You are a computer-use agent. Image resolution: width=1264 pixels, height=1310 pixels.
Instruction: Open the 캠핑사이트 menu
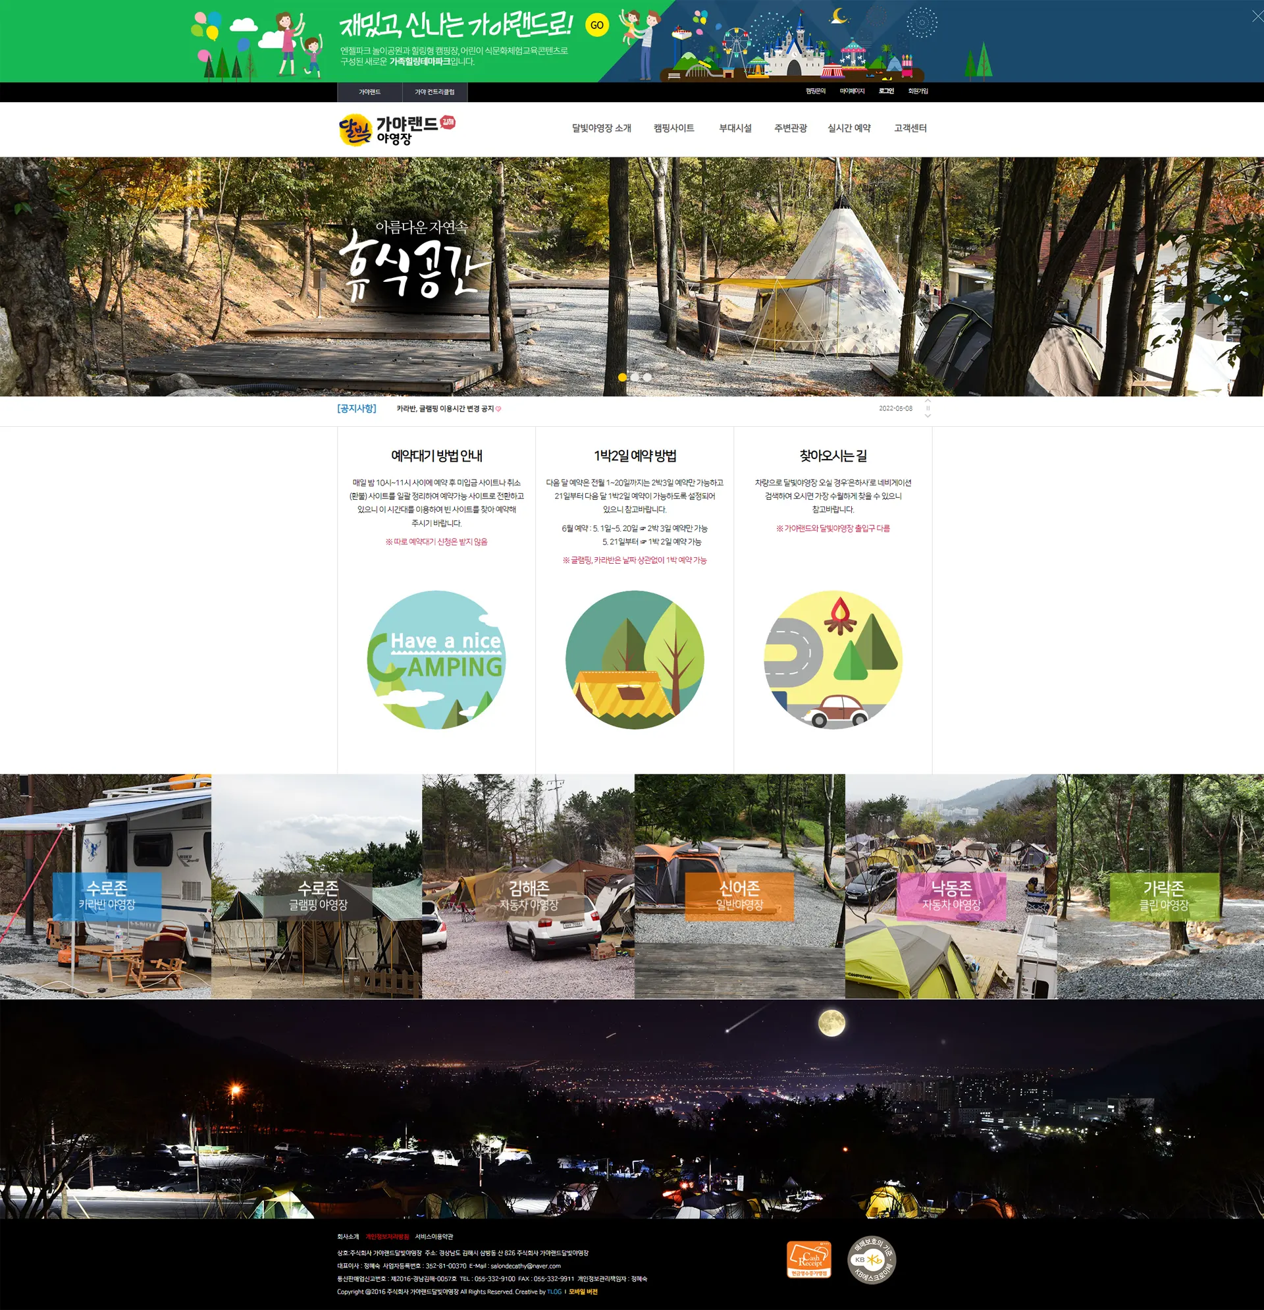(x=673, y=128)
